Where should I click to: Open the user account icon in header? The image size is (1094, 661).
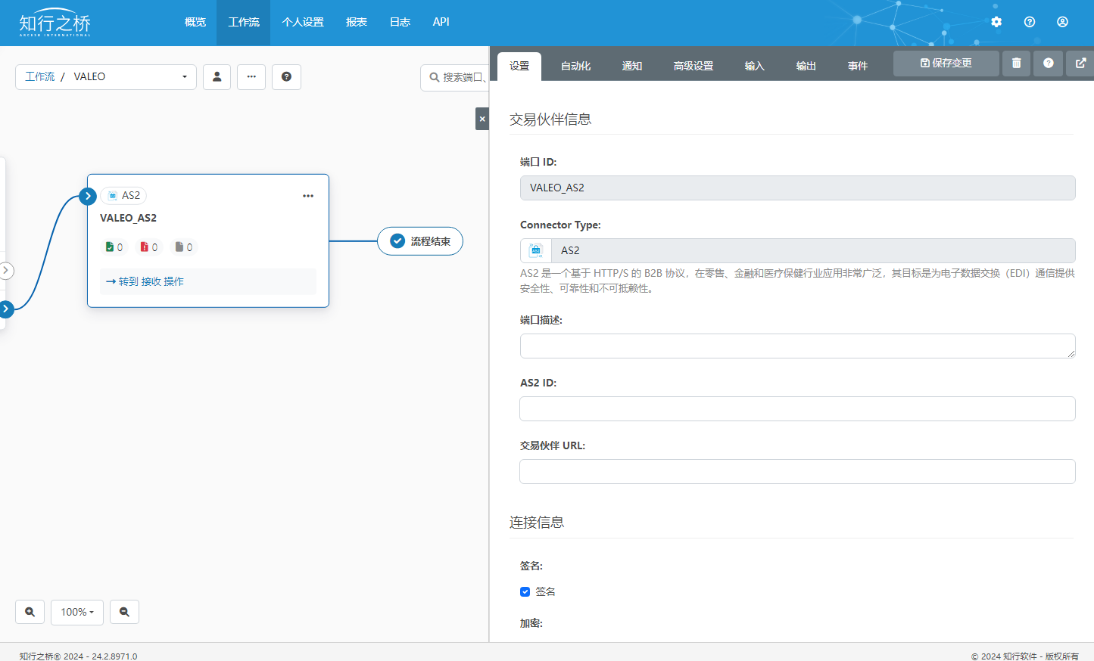click(x=1063, y=22)
